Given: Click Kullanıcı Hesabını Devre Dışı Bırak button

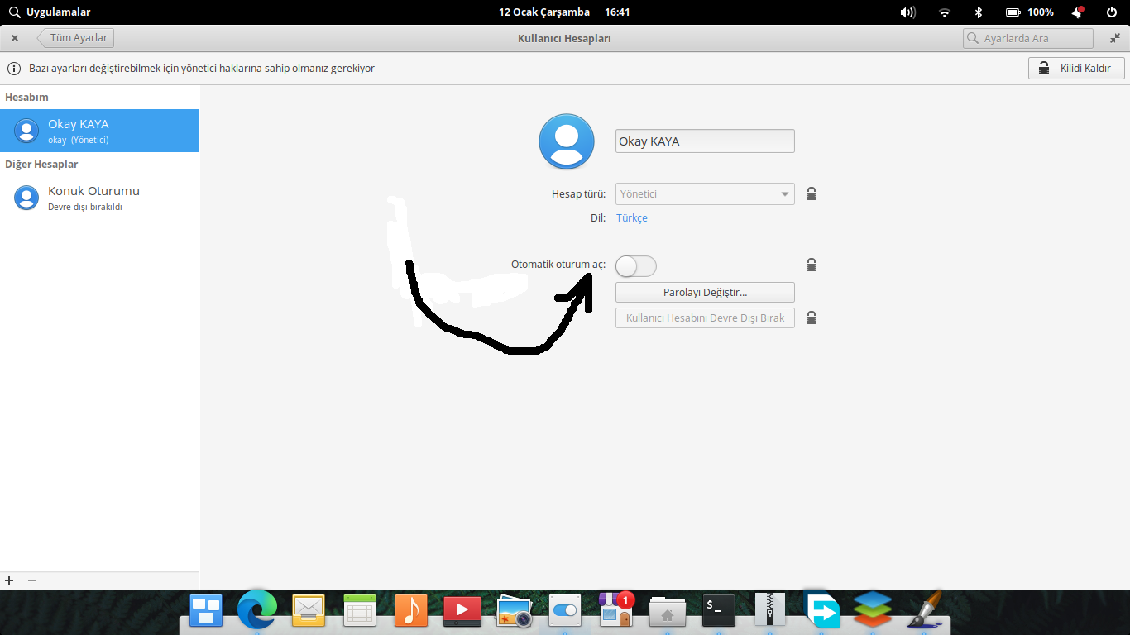Looking at the screenshot, I should pos(705,317).
